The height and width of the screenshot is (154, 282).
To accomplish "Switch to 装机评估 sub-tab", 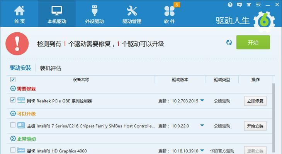I will pyautogui.click(x=50, y=68).
